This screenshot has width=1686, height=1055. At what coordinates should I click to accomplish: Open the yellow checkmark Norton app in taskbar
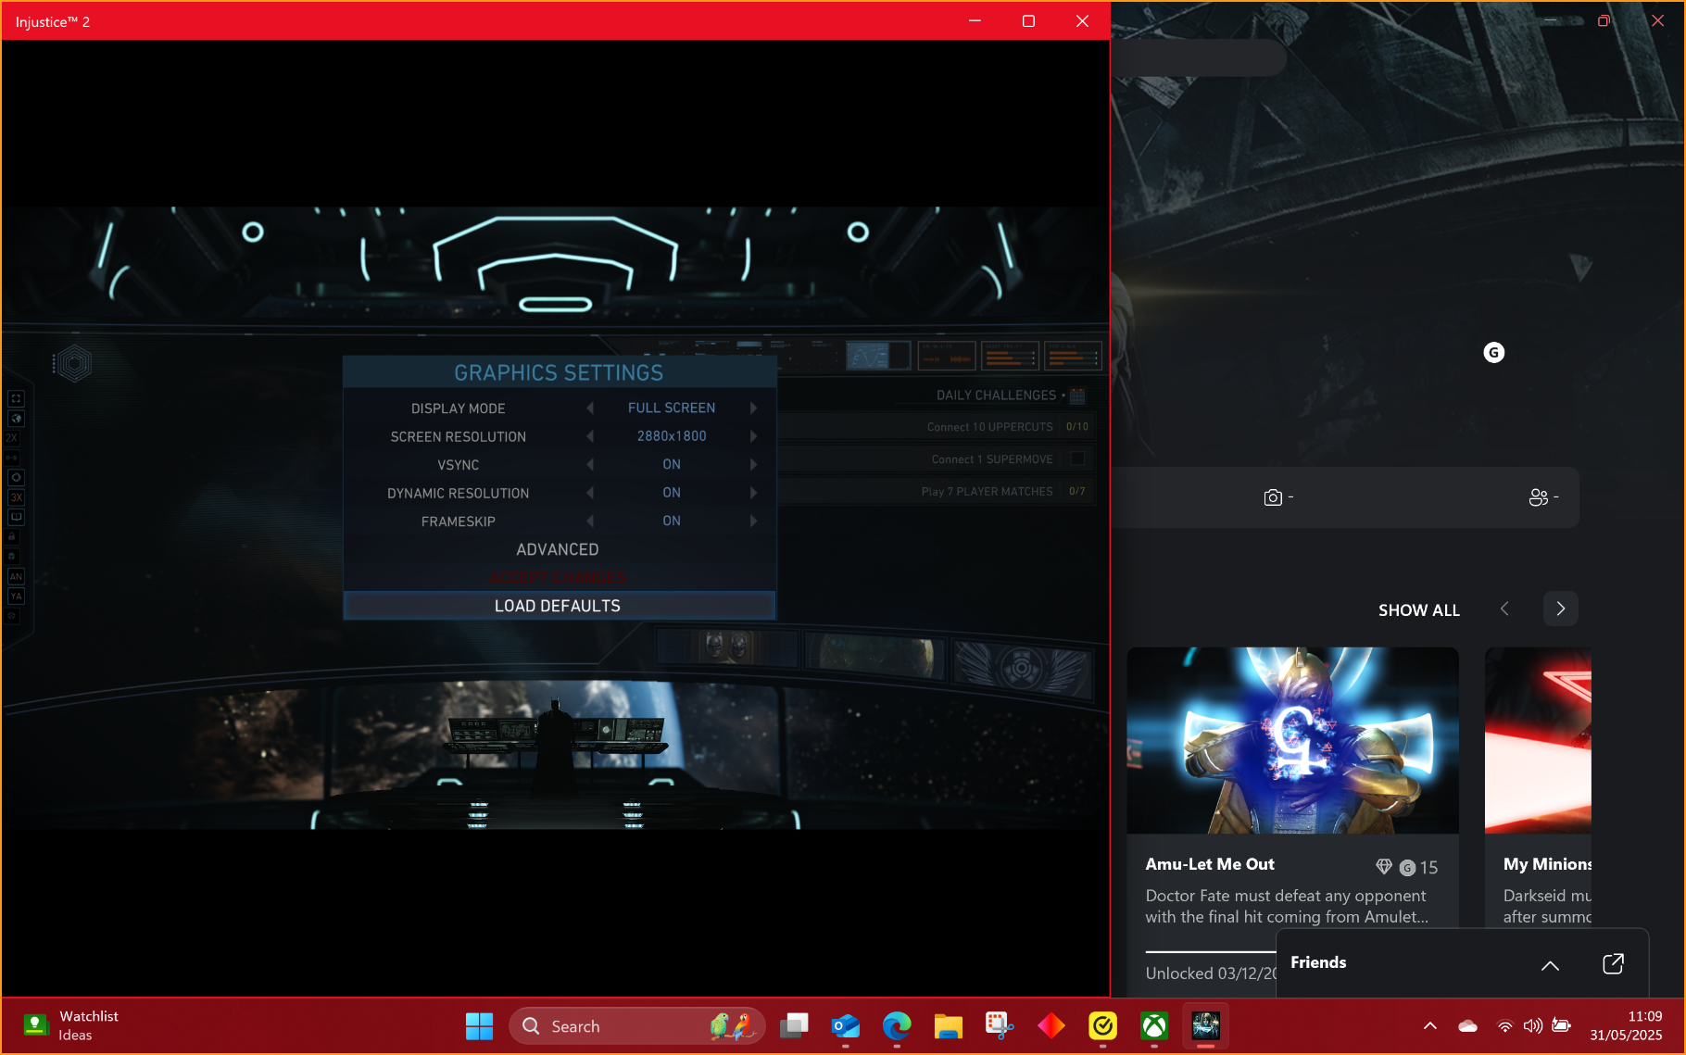click(1102, 1026)
